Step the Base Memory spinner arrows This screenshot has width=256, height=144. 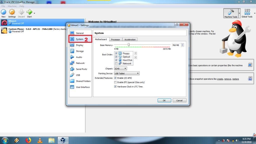(182, 45)
